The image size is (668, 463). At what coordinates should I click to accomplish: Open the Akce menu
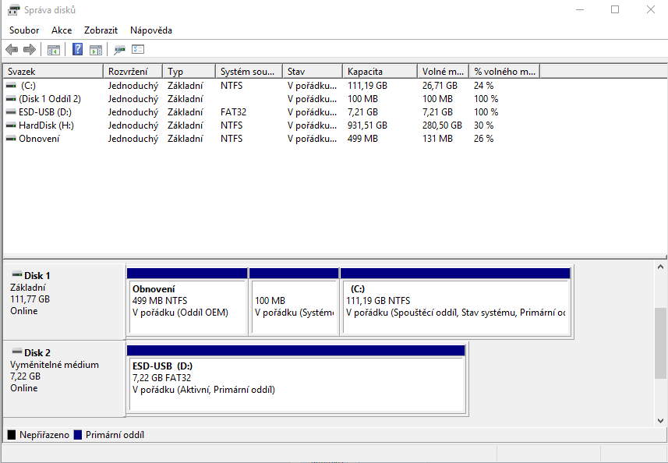62,30
